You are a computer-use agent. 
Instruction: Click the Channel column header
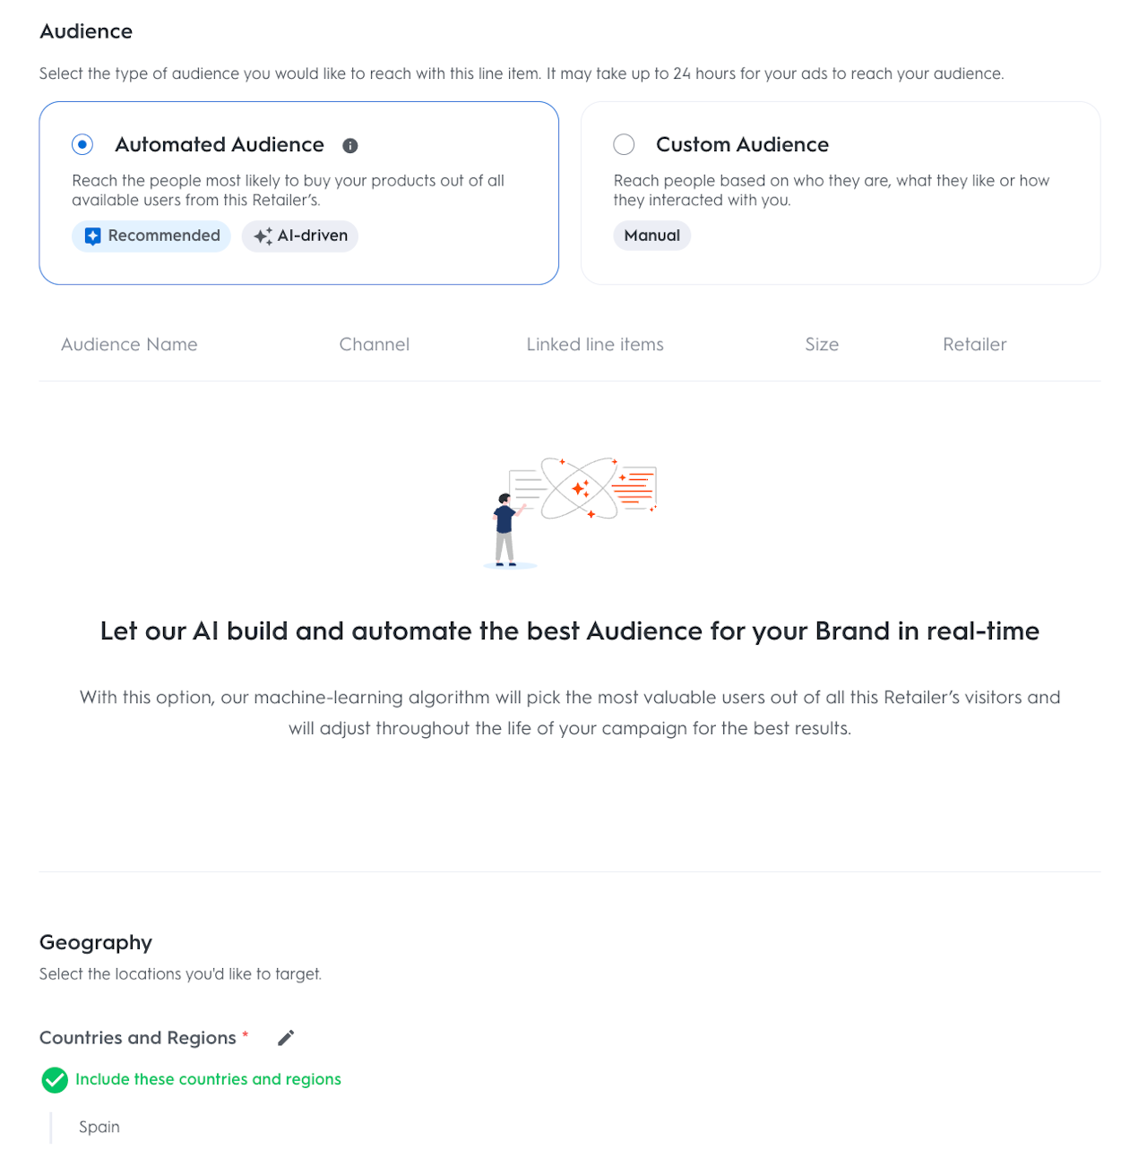(374, 345)
